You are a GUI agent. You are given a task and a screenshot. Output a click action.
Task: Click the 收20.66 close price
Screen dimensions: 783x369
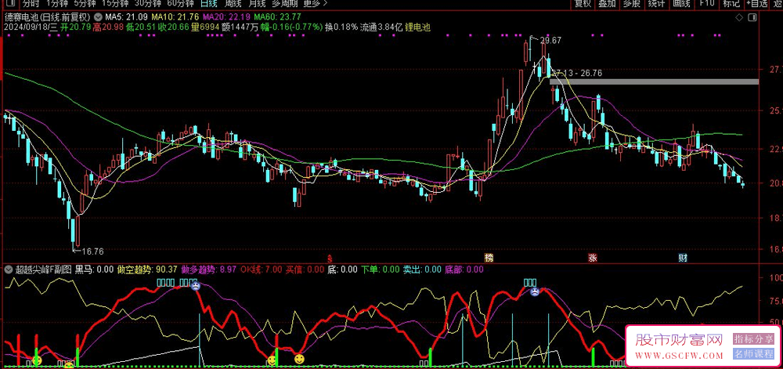pyautogui.click(x=174, y=27)
